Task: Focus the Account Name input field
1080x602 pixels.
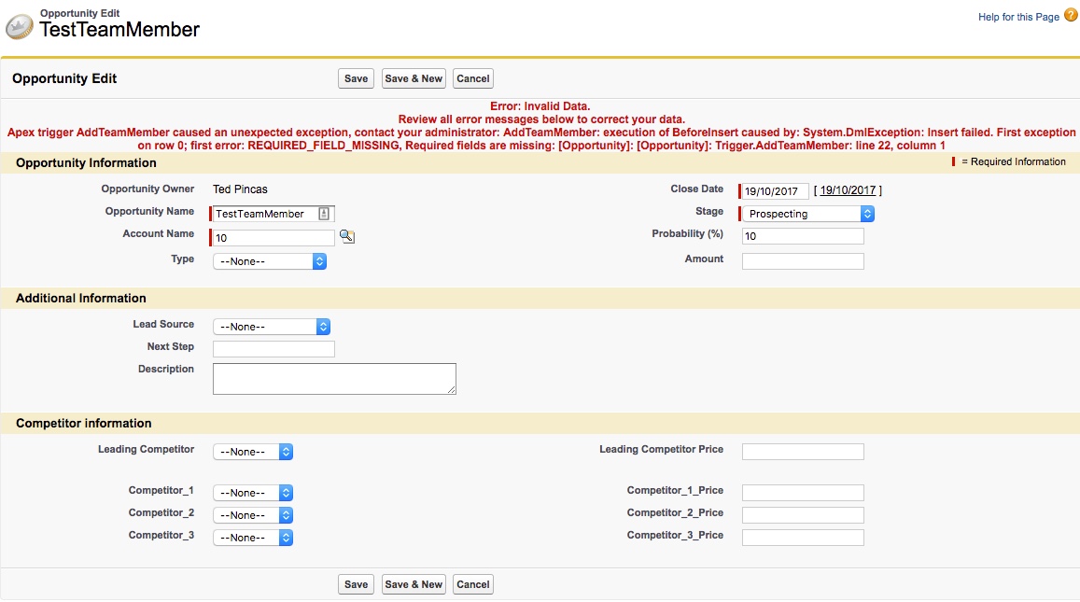Action: (274, 238)
